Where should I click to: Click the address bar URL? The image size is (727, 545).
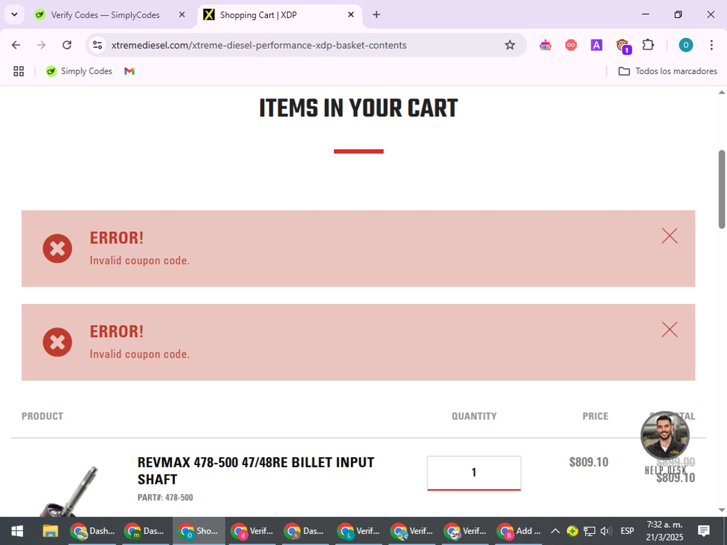point(259,45)
